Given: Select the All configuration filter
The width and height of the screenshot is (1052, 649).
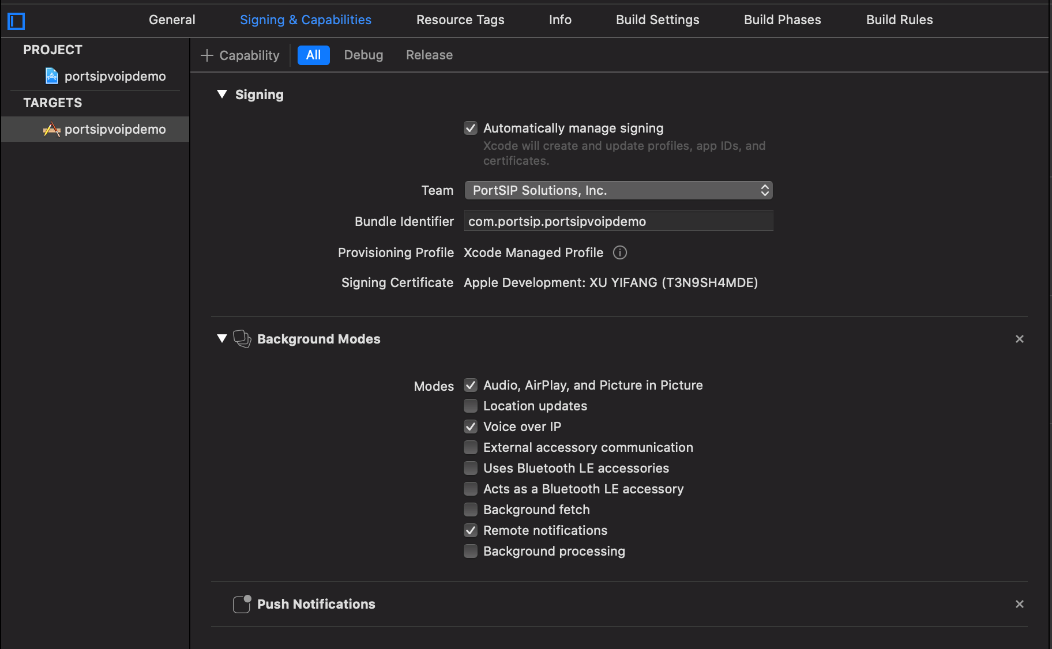Looking at the screenshot, I should [313, 55].
